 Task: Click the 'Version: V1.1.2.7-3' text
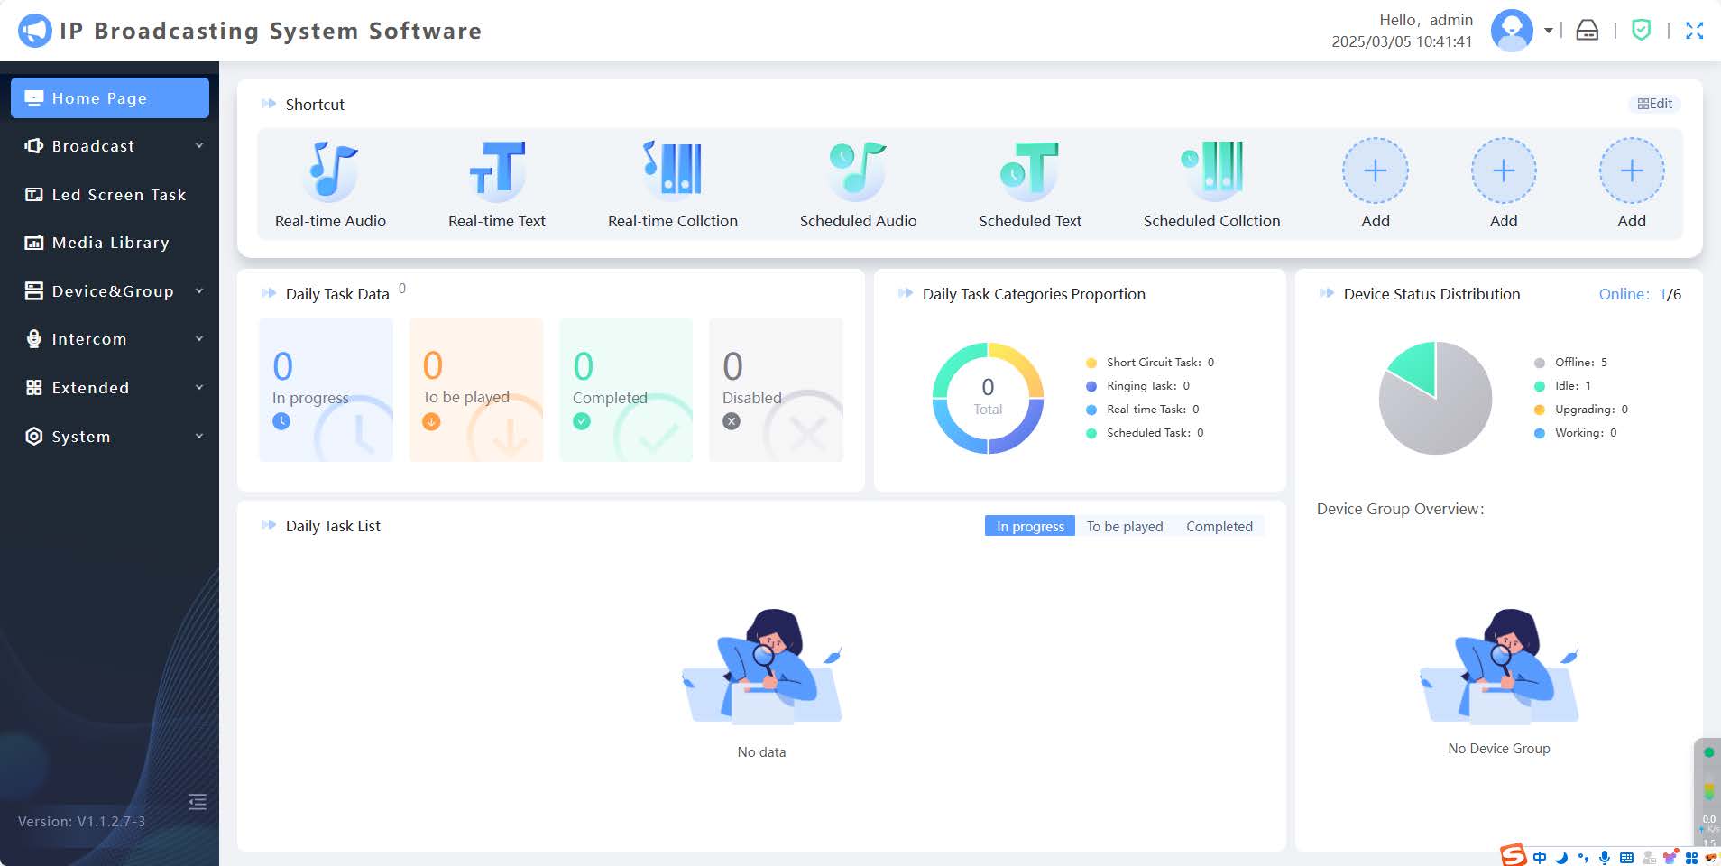[81, 822]
